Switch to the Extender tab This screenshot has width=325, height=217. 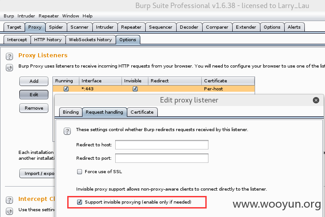(246, 27)
